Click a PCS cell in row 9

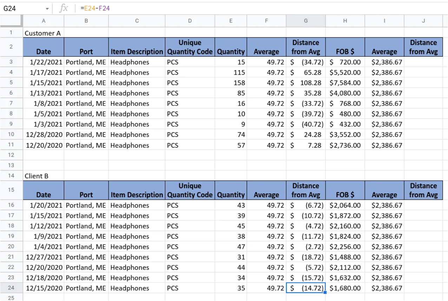[x=190, y=124]
